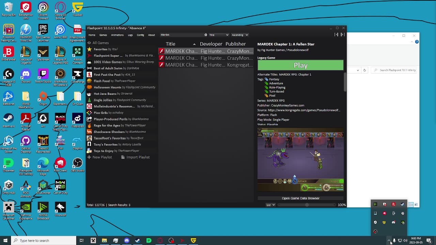
Task: Open the Animations tab in Flashpoint
Action: 117,35
